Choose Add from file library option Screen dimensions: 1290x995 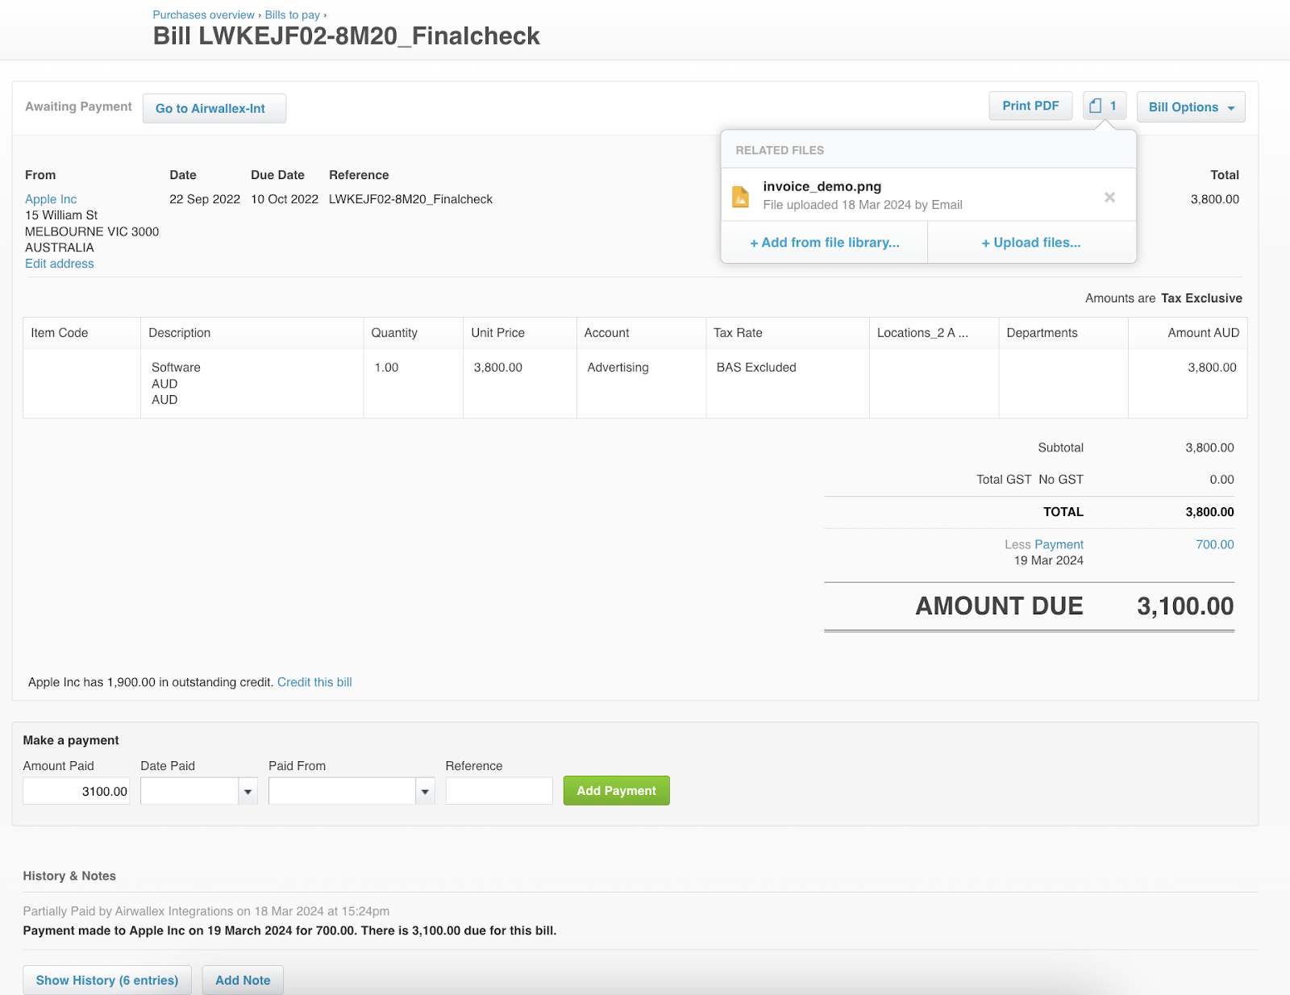coord(824,243)
